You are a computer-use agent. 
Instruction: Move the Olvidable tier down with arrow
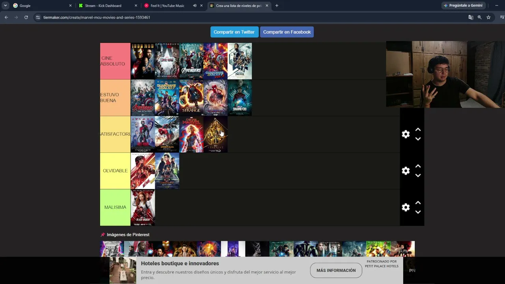tap(418, 176)
